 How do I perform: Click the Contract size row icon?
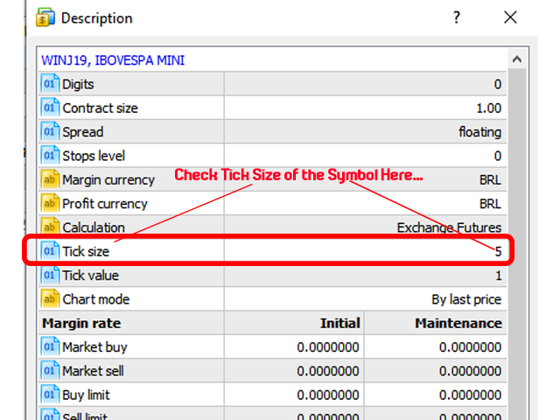50,108
